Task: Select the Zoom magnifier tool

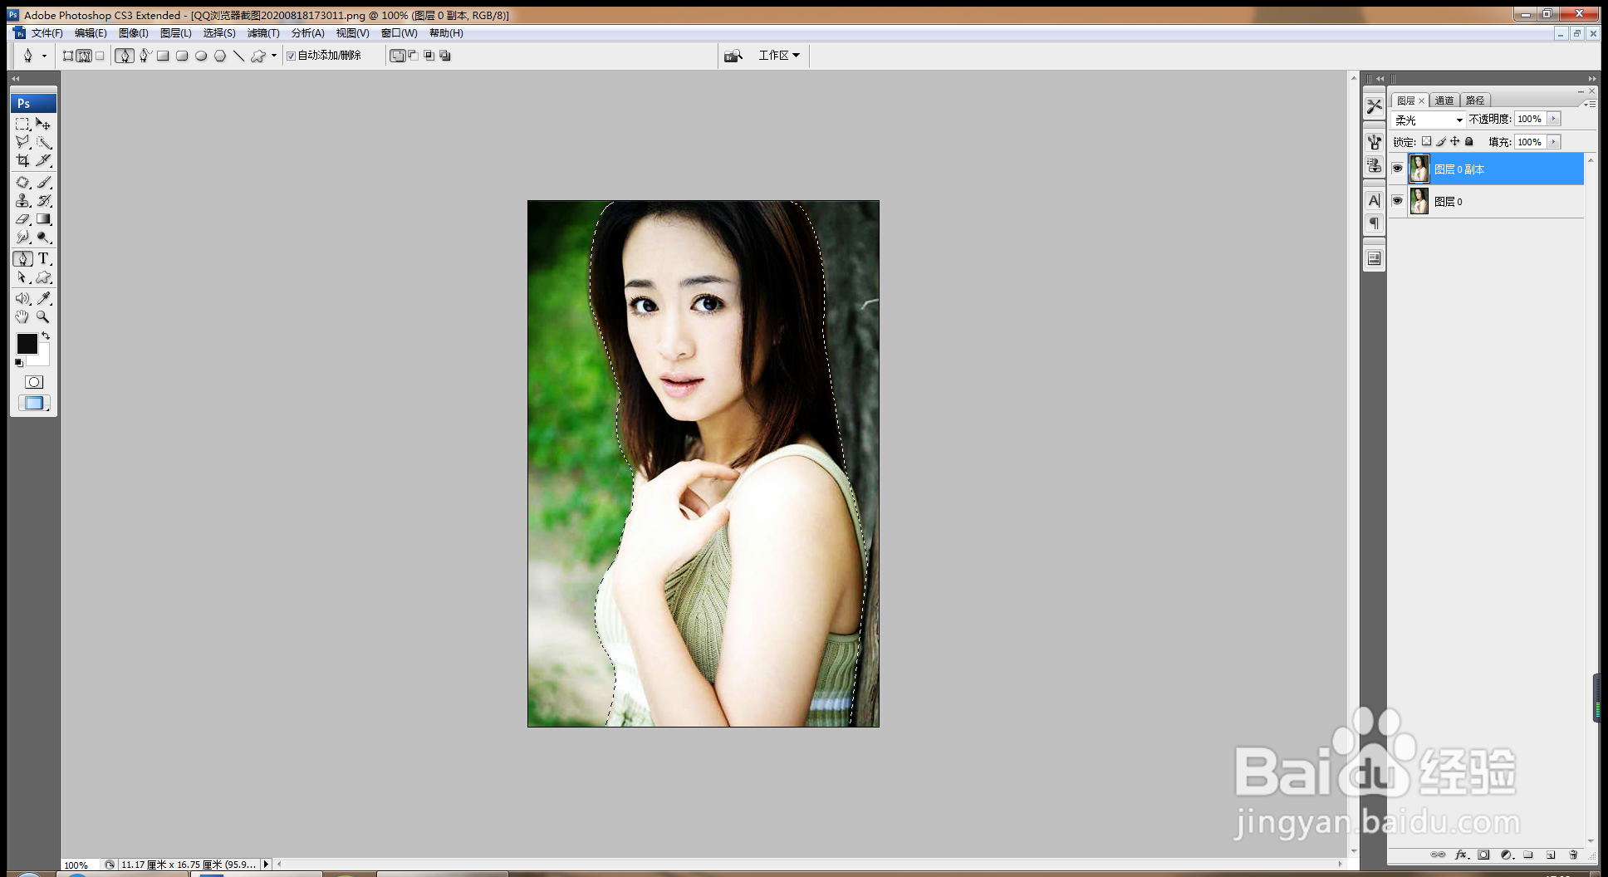Action: click(43, 316)
